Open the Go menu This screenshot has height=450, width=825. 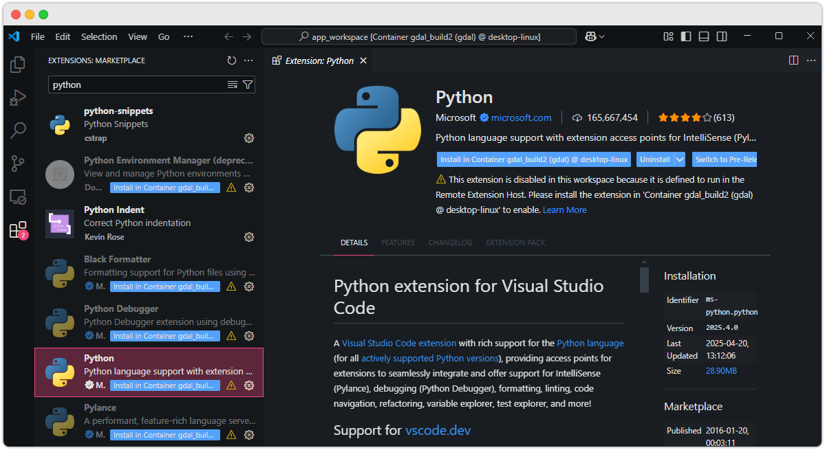coord(164,37)
